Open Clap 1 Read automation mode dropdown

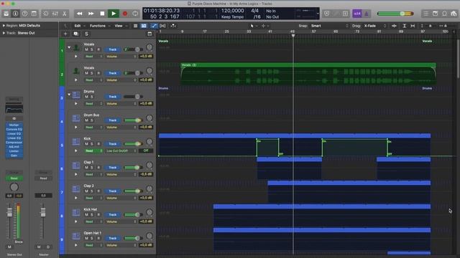[94, 174]
